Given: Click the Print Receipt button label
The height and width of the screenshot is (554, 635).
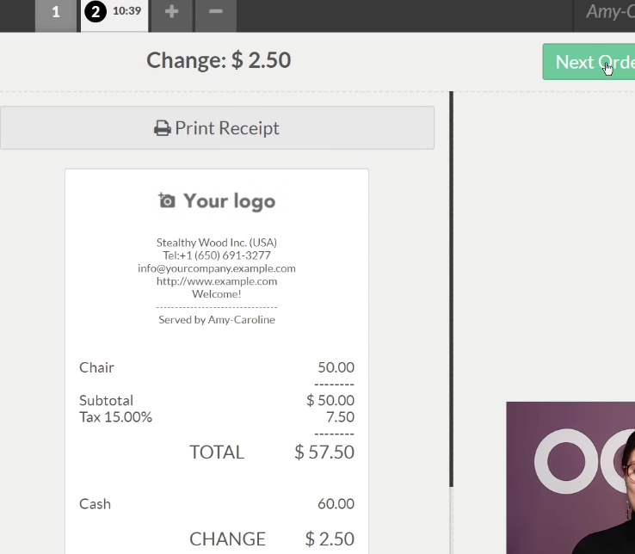Looking at the screenshot, I should tap(227, 128).
